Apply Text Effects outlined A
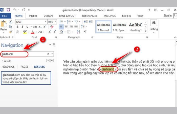177x114 pixels. (x=18, y=32)
